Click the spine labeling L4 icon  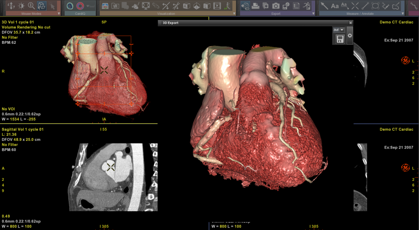[x=228, y=6]
